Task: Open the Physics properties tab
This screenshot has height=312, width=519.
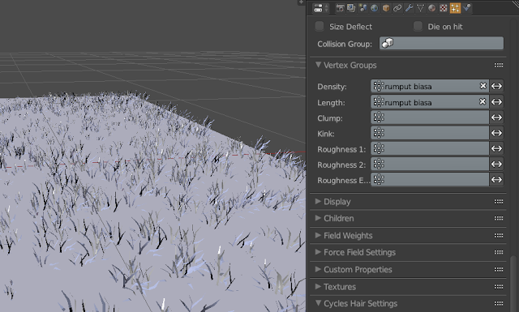Action: [x=467, y=8]
